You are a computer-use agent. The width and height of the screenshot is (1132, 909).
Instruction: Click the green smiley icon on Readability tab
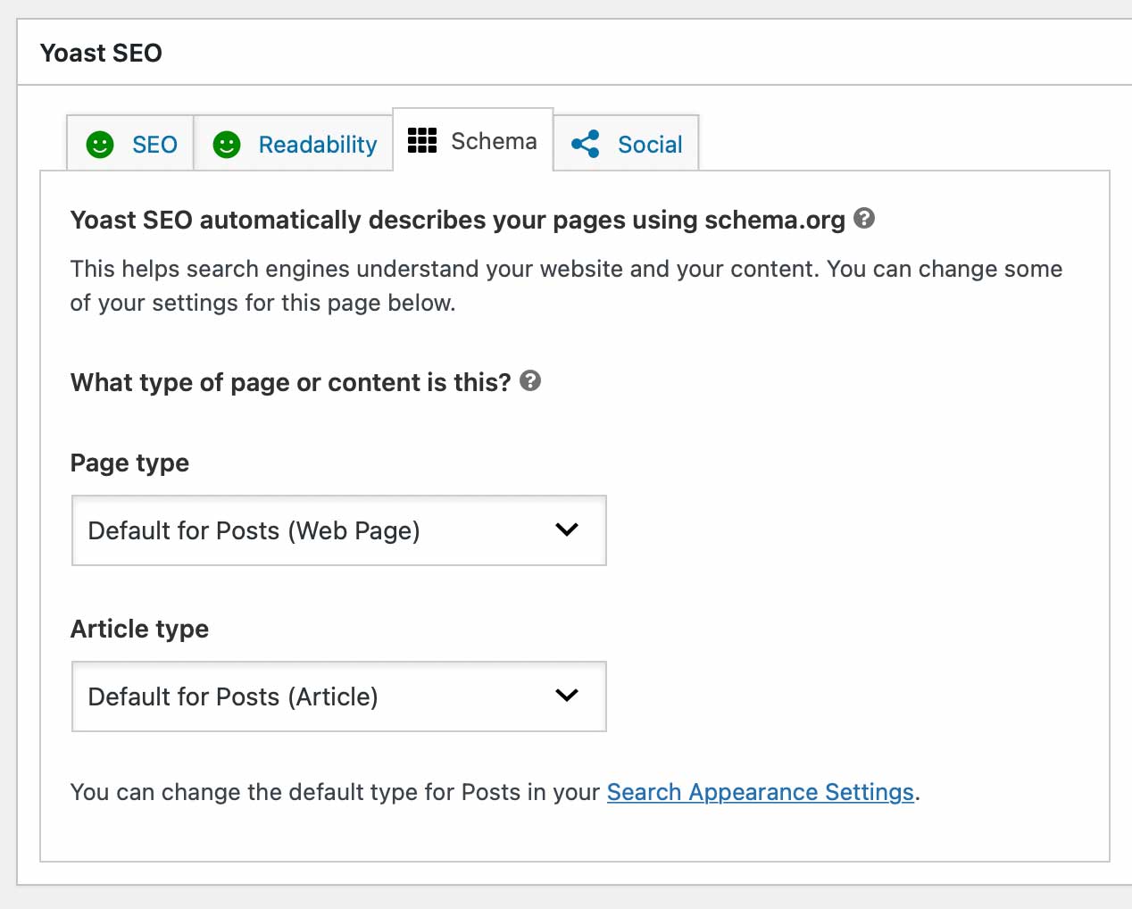tap(227, 145)
